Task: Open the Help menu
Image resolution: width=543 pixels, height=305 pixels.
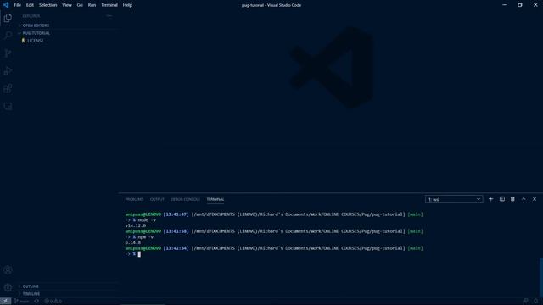Action: pyautogui.click(x=127, y=5)
